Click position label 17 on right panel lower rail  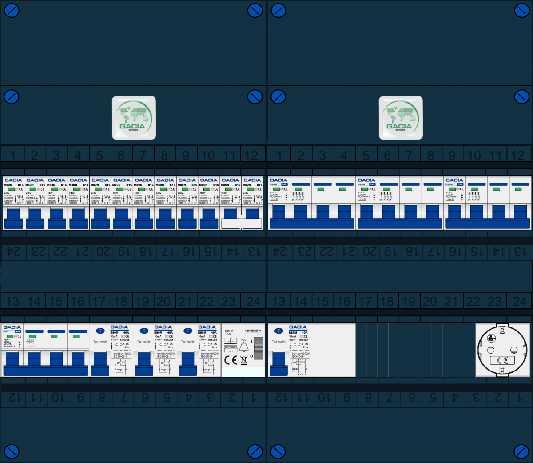tap(365, 302)
